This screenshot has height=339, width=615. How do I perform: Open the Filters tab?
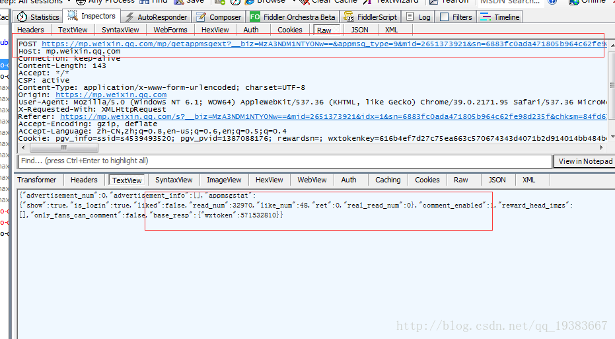[x=456, y=17]
